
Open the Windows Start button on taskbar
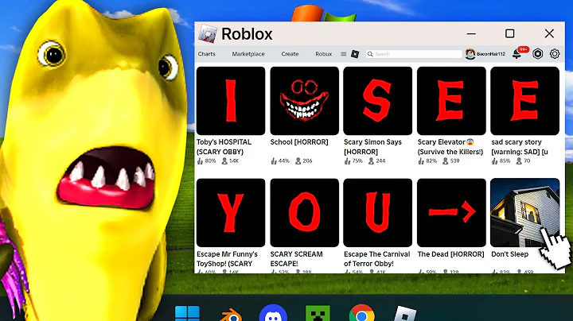188,314
